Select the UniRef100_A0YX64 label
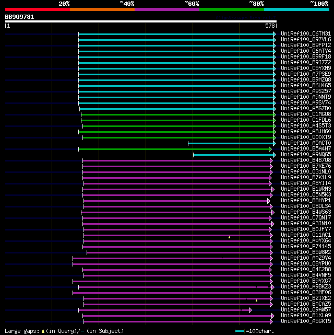 [306, 241]
